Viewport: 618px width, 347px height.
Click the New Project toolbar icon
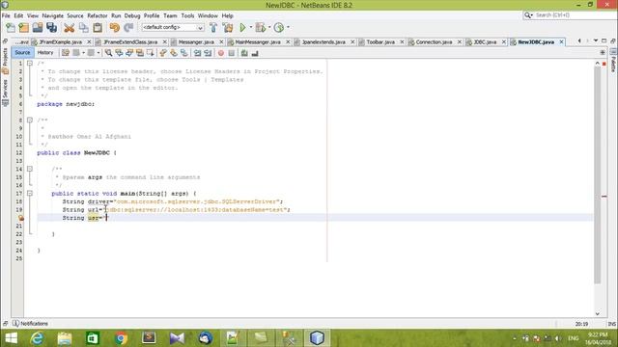[x=24, y=28]
